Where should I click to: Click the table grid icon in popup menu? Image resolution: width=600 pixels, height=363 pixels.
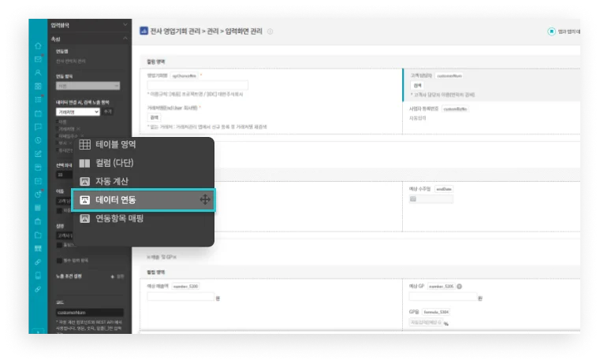(84, 144)
